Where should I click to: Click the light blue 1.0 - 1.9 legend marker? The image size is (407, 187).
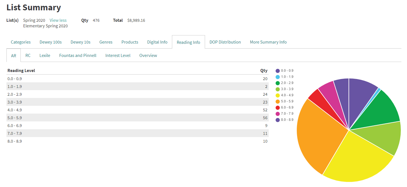278,77
